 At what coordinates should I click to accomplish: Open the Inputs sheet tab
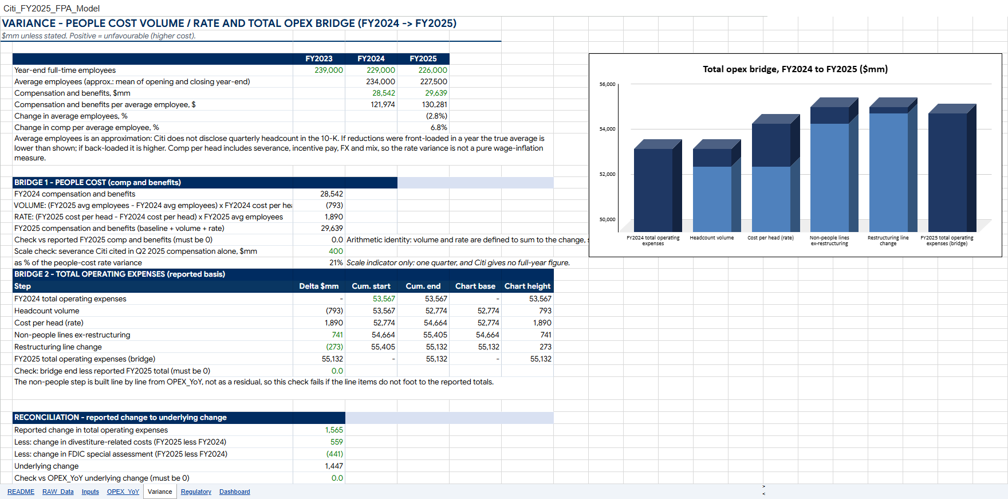point(90,492)
